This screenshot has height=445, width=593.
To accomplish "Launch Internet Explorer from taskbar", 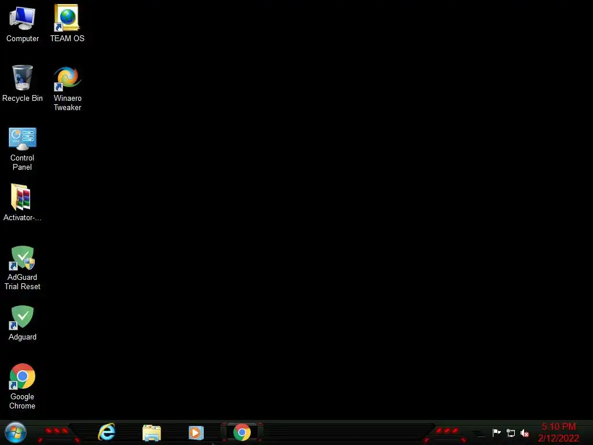I will [107, 432].
